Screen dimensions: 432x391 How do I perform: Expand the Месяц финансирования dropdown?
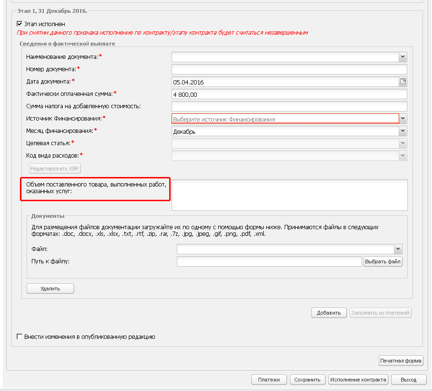[x=403, y=131]
